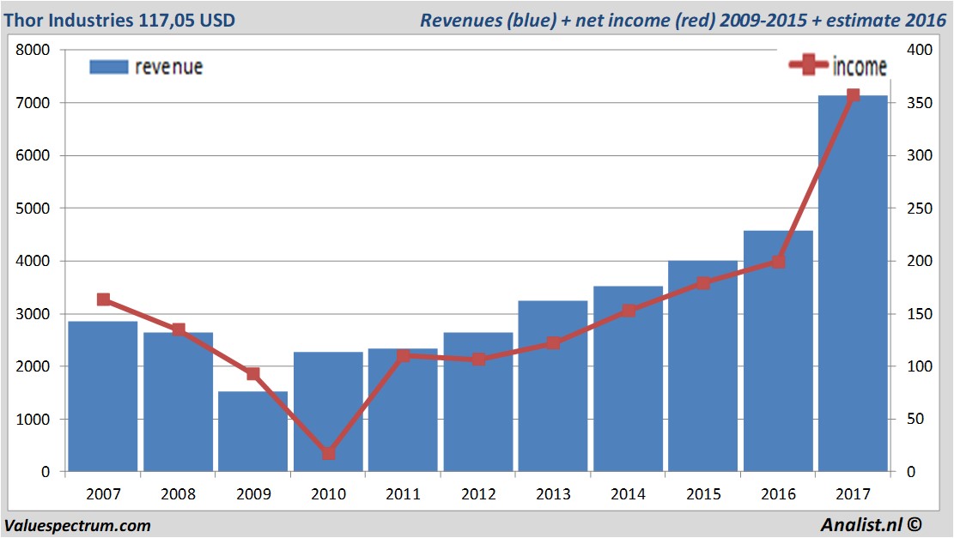This screenshot has height=538, width=954.
Task: Click the 2010 x-axis label
Action: (329, 493)
